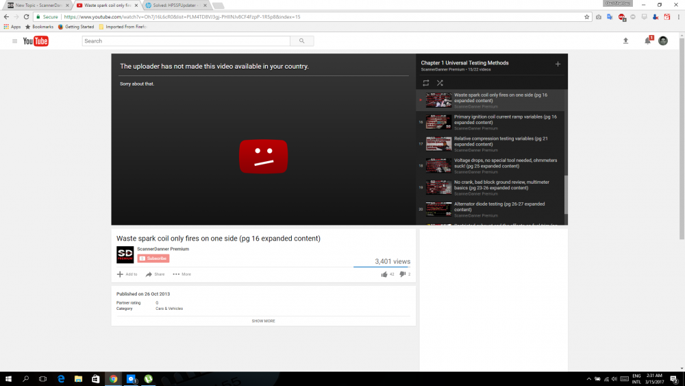685x386 pixels.
Task: Bookmark this page with the star
Action: tap(587, 16)
